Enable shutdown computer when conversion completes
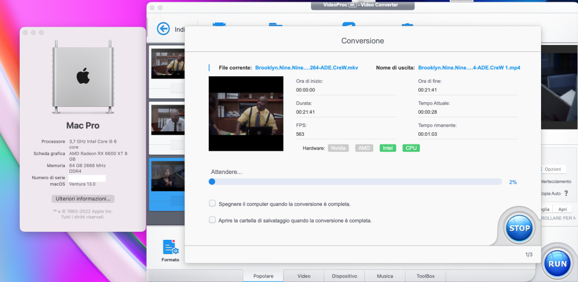578x282 pixels. (x=212, y=203)
